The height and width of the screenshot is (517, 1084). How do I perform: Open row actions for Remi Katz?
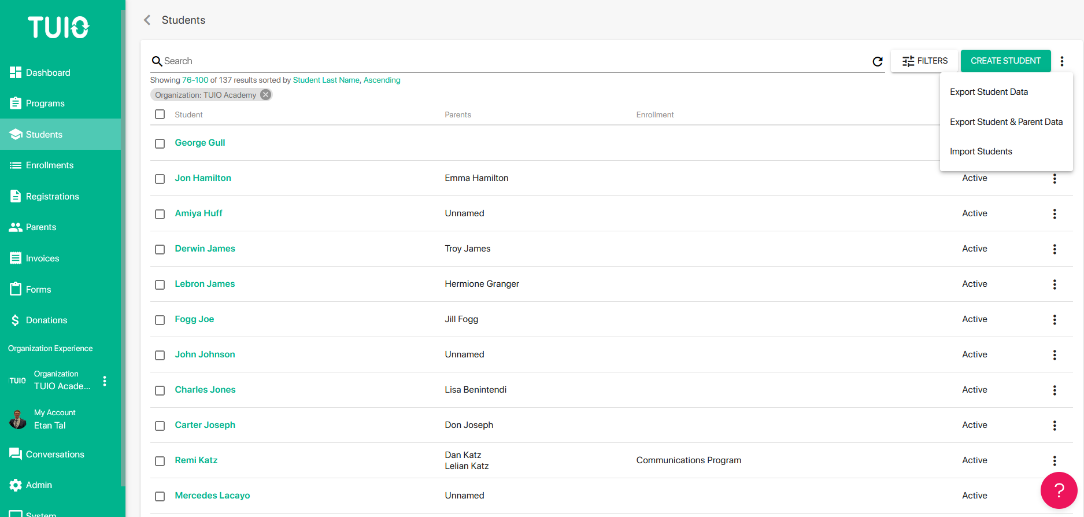1055,461
